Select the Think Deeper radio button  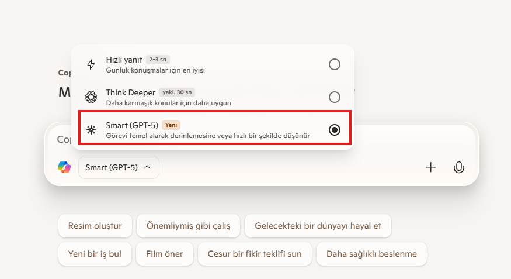[x=335, y=97]
